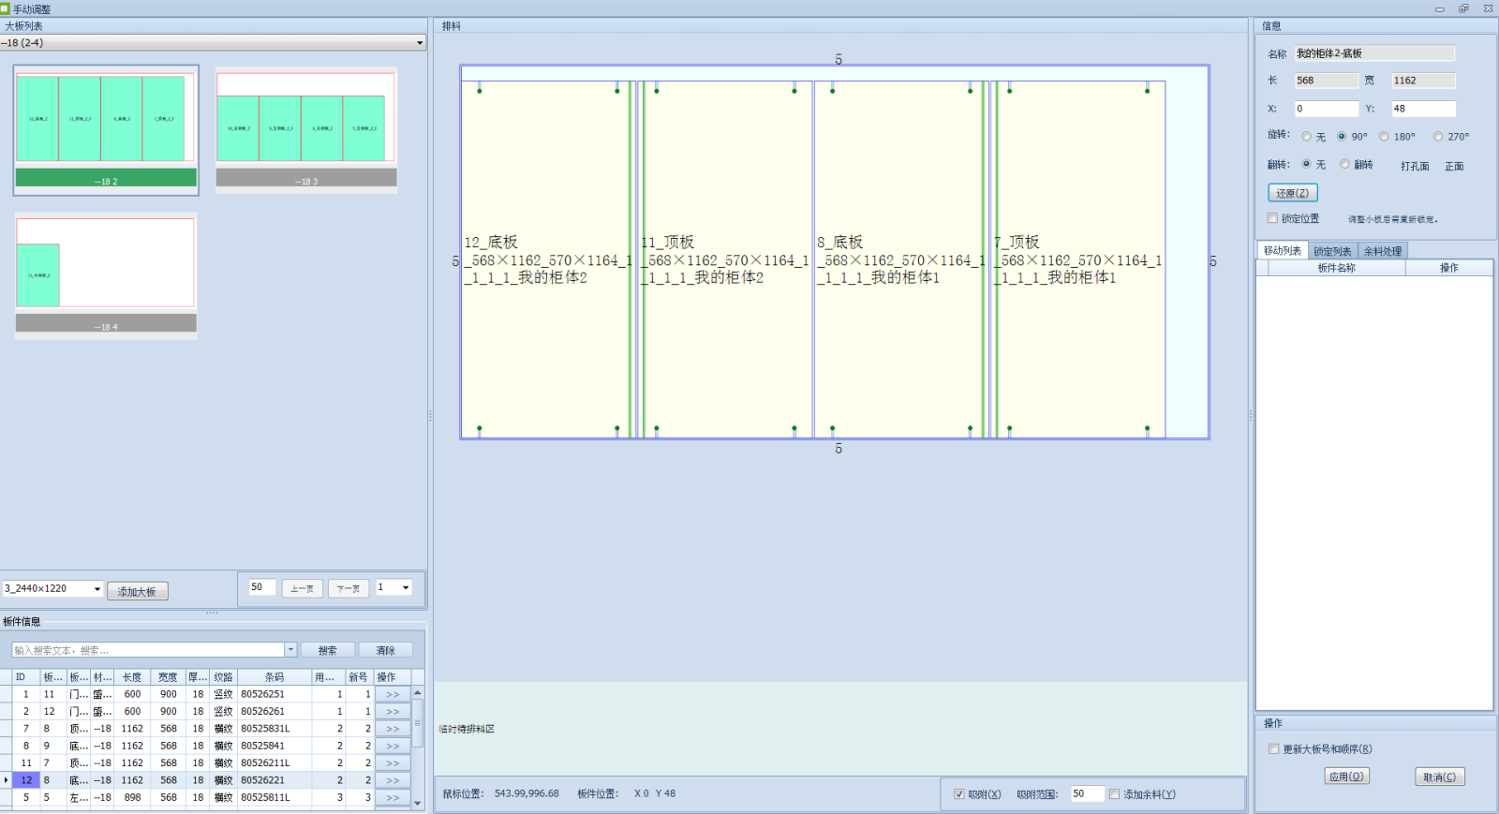This screenshot has width=1499, height=814.
Task: Open the page number dropdown showing 1
Action: click(x=406, y=587)
